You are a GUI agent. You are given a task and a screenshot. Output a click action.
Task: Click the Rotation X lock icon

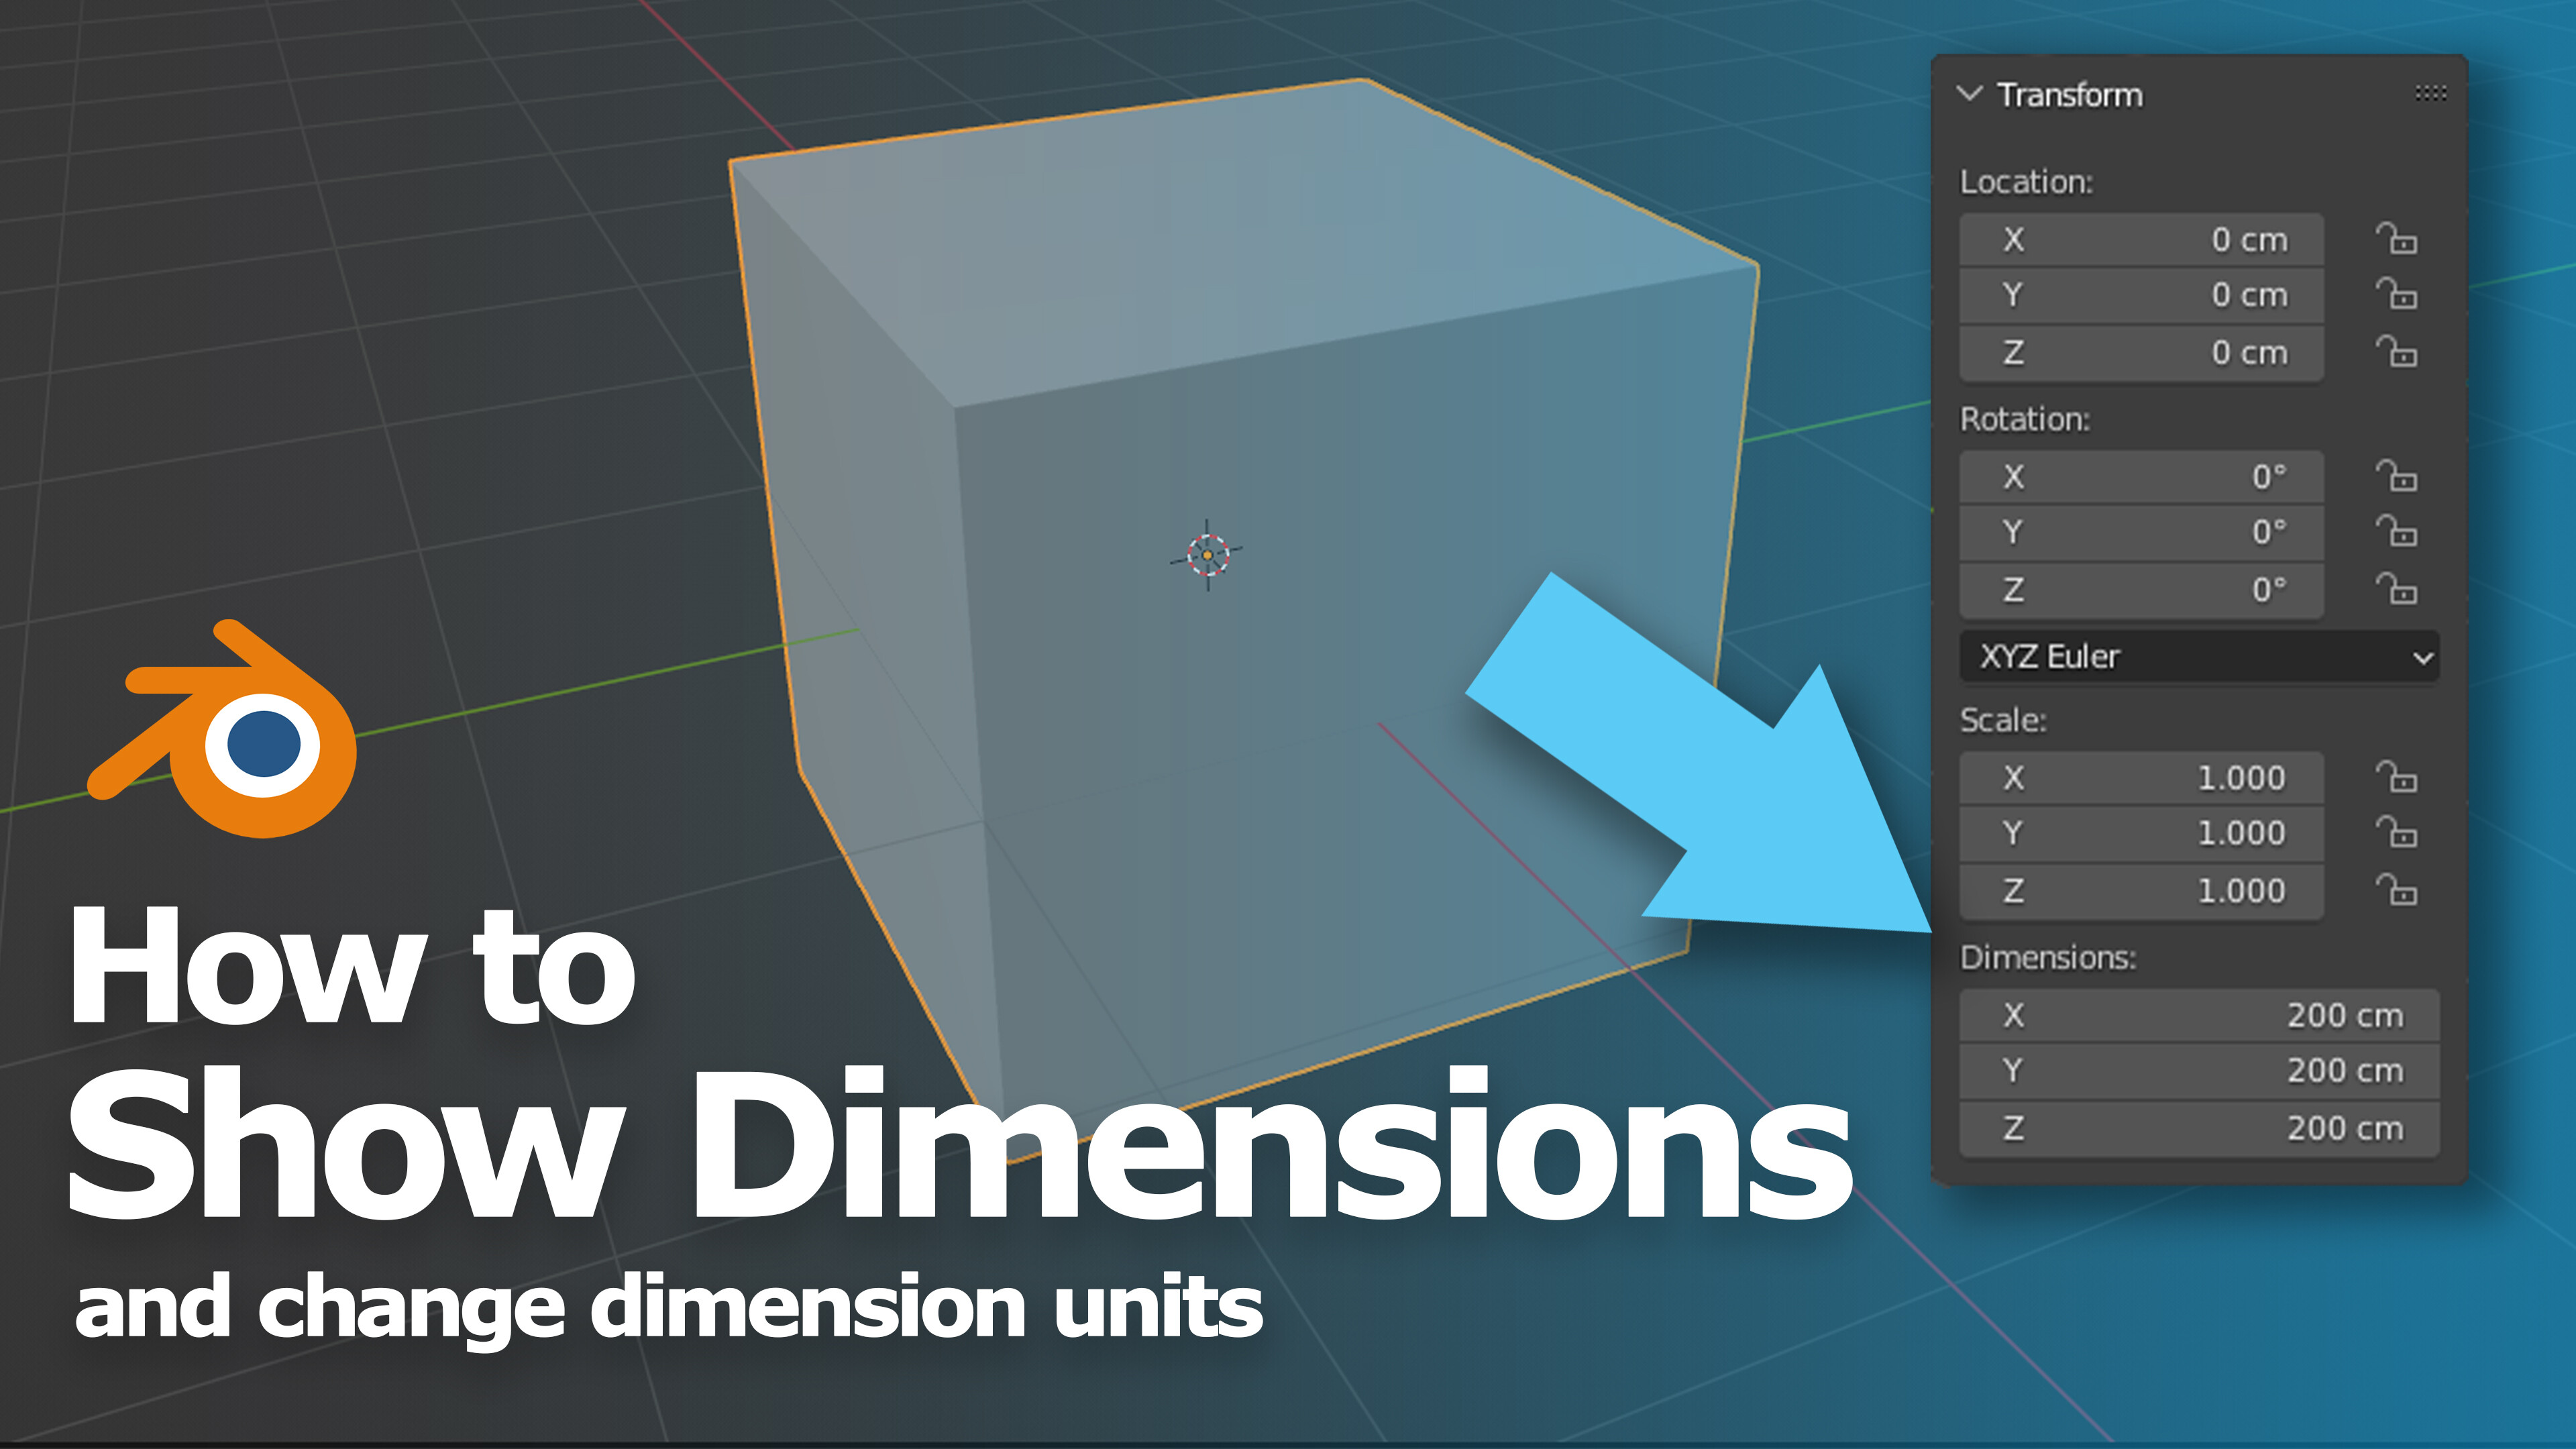[x=2396, y=477]
